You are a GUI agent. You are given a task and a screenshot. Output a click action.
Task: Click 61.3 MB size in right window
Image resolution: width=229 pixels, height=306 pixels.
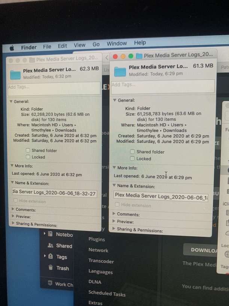point(203,66)
